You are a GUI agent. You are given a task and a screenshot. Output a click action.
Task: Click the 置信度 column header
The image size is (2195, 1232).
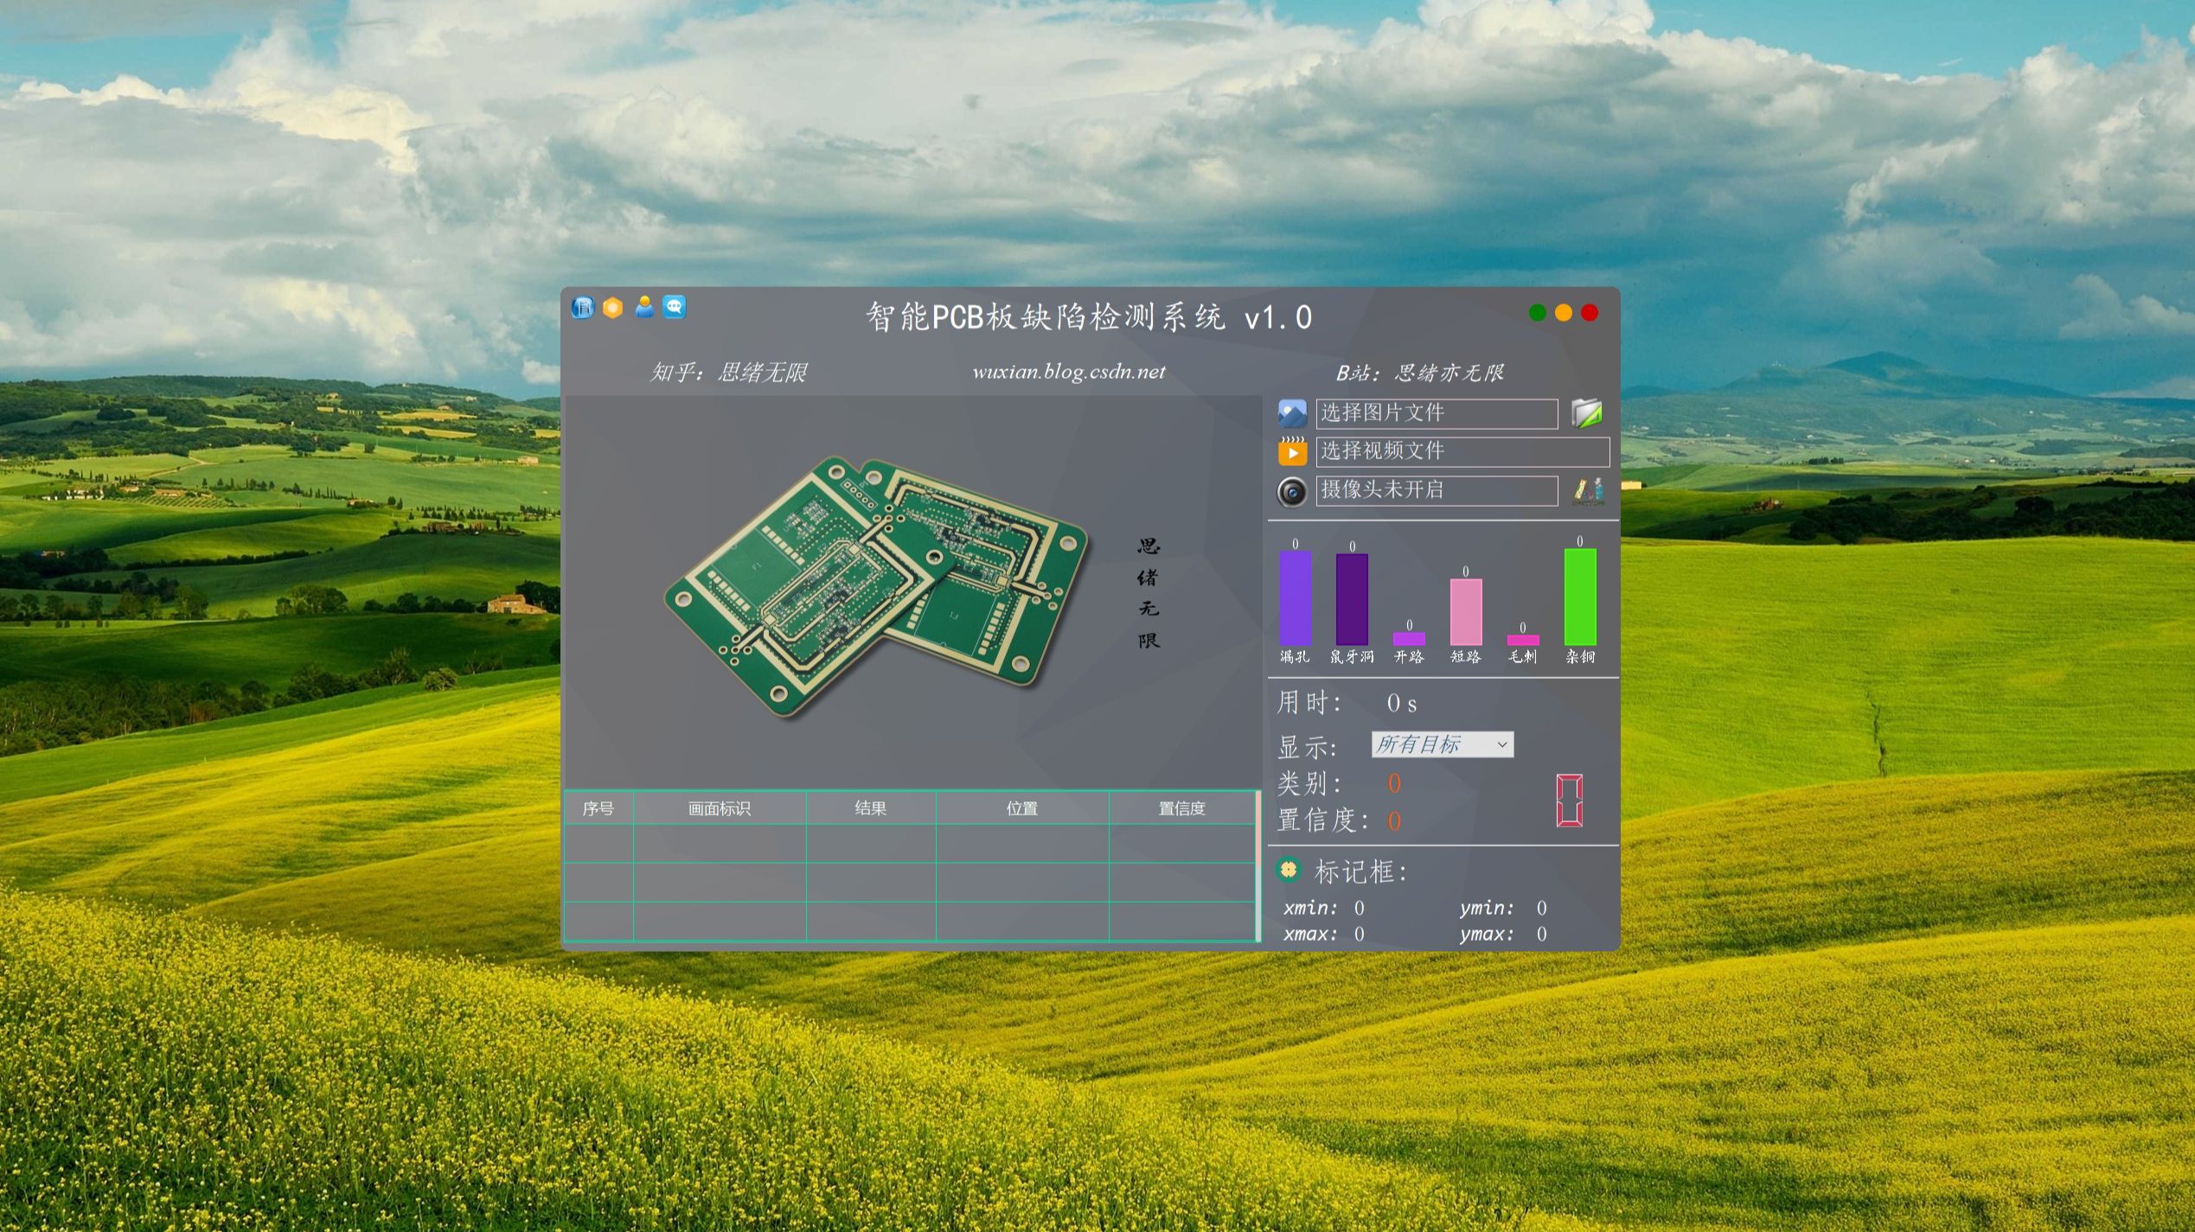tap(1181, 808)
